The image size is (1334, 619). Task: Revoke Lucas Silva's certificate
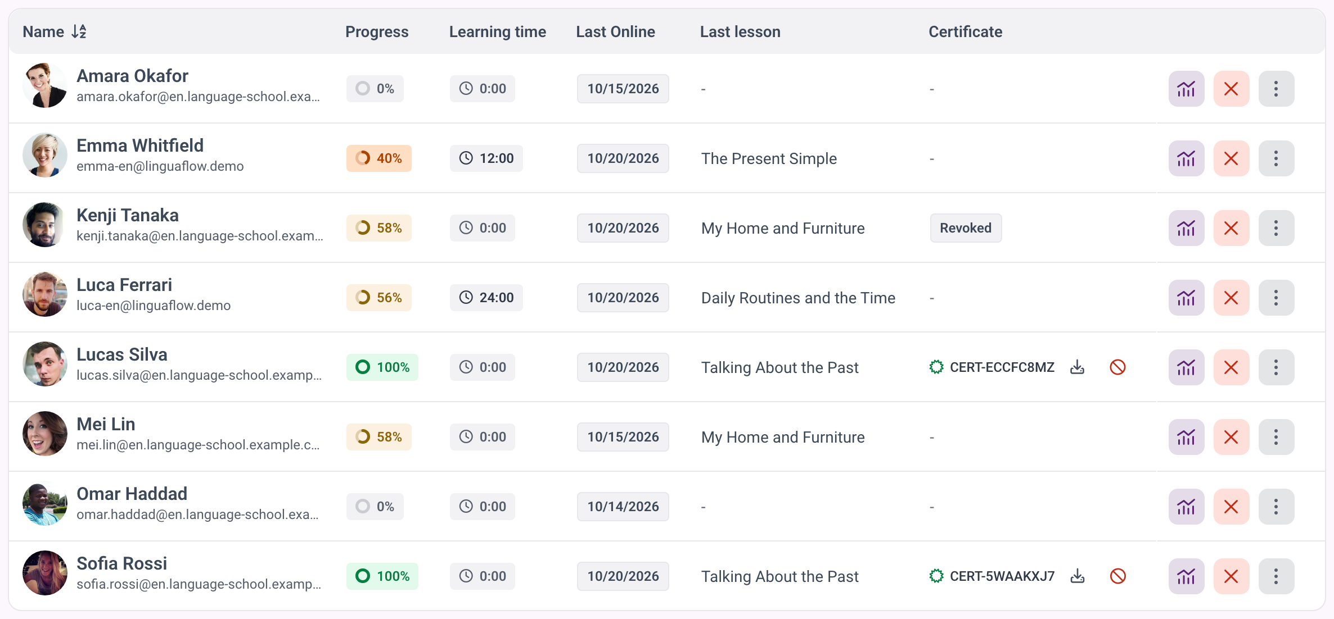(1117, 367)
